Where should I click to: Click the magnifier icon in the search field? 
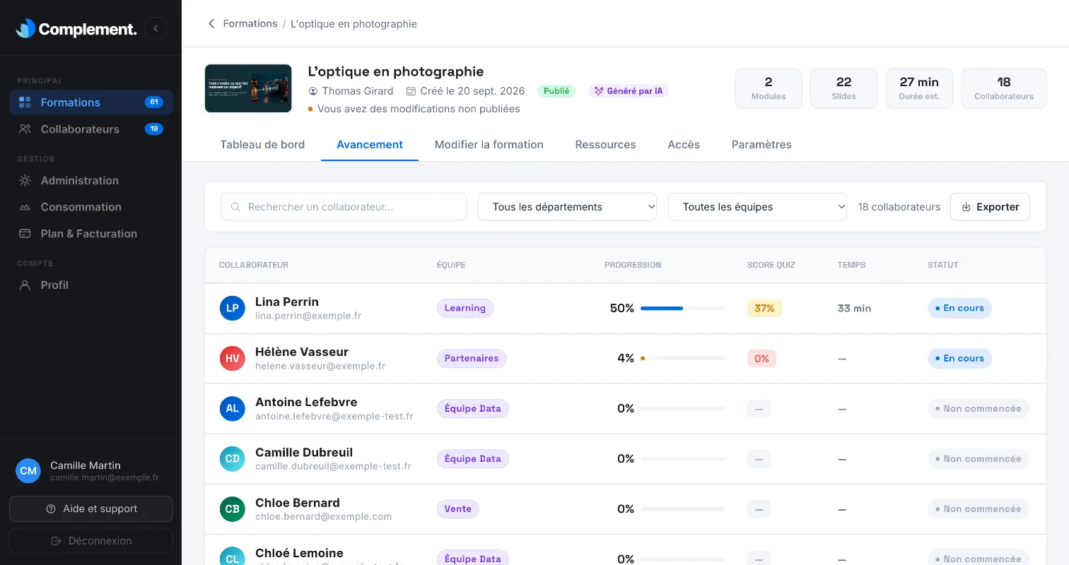coord(236,207)
